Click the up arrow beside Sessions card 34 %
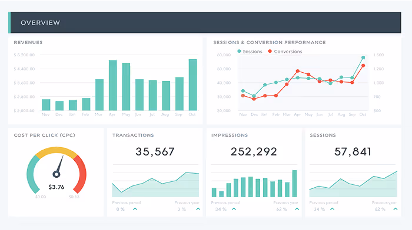The image size is (412, 230). click(333, 209)
